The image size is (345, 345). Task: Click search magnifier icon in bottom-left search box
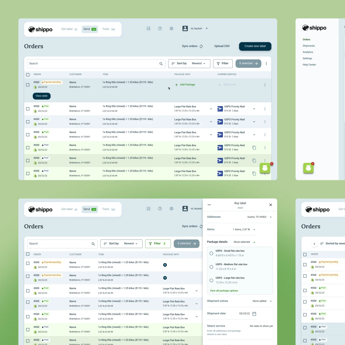(x=93, y=244)
